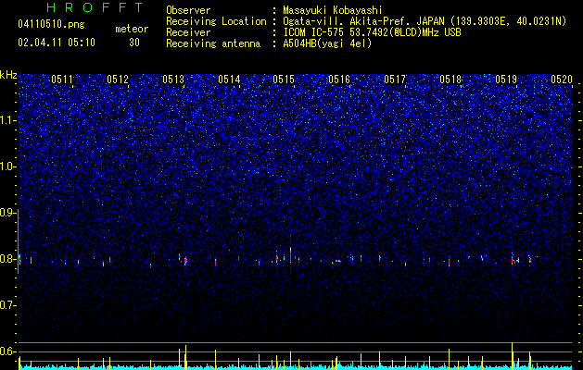Click the 0520 time marker
Viewport: 583px width, 370px height.
pyautogui.click(x=562, y=80)
